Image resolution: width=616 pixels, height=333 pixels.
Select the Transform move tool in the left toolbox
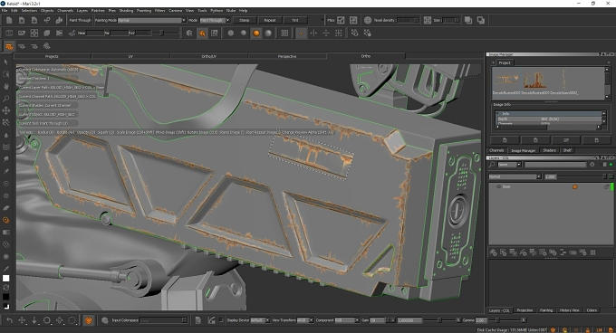click(6, 110)
